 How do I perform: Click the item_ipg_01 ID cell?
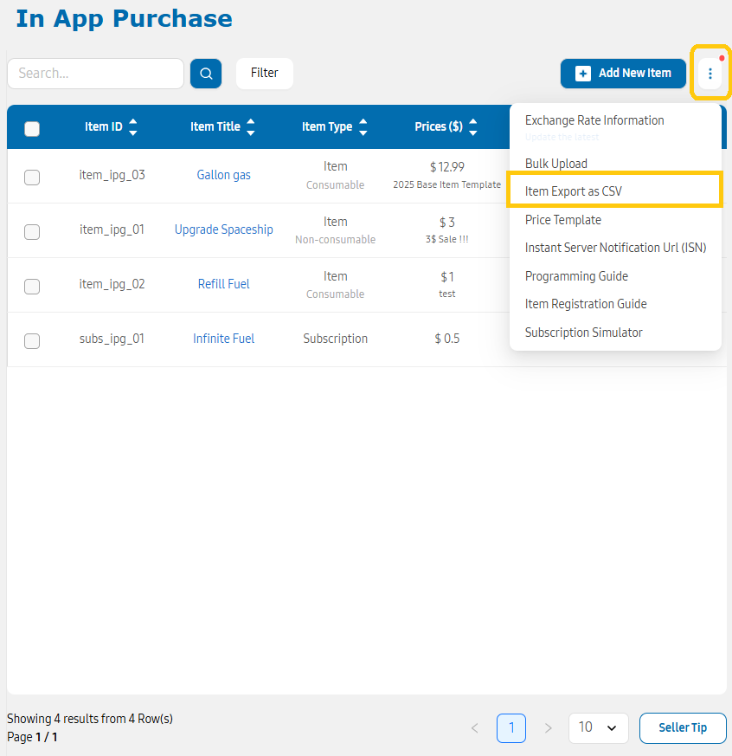[x=112, y=229]
